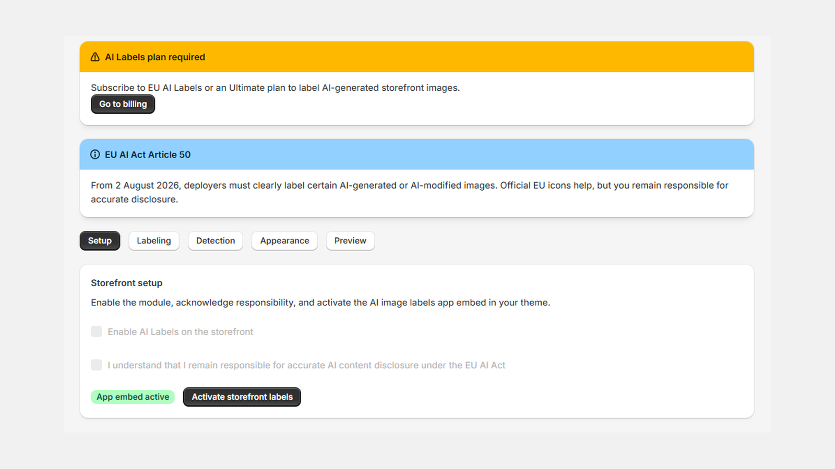
Task: Click 'Enable AI Labels on the storefront' label text
Action: point(181,332)
